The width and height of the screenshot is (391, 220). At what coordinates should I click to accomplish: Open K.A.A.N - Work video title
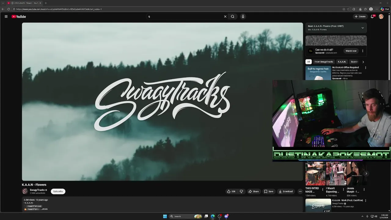tap(347, 200)
